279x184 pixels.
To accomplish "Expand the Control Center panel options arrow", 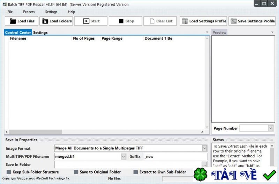I will (x=207, y=32).
